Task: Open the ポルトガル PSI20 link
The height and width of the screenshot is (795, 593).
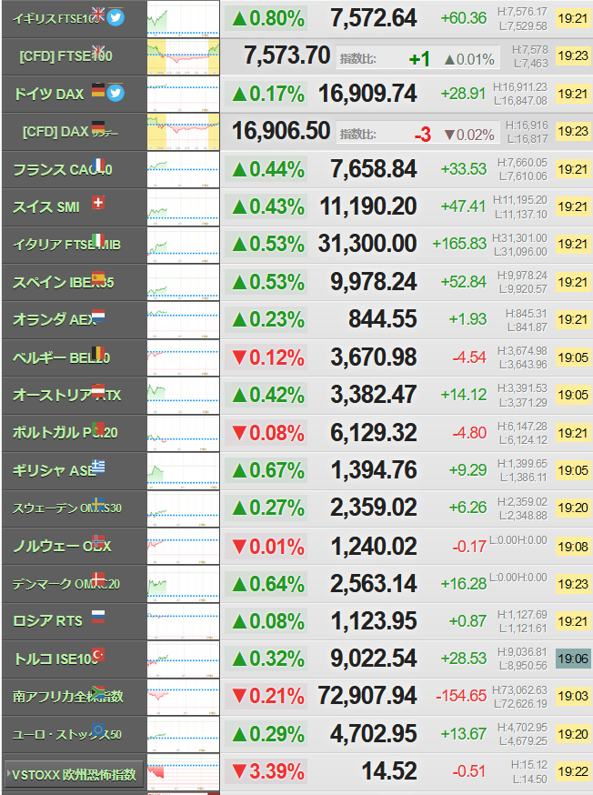Action: tap(65, 433)
